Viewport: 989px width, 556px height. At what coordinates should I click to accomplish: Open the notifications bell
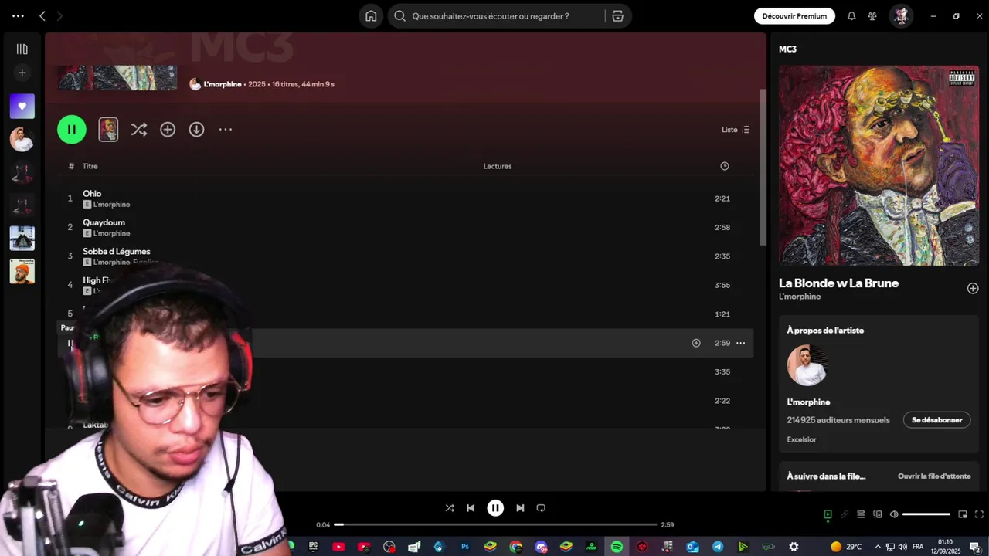coord(851,16)
